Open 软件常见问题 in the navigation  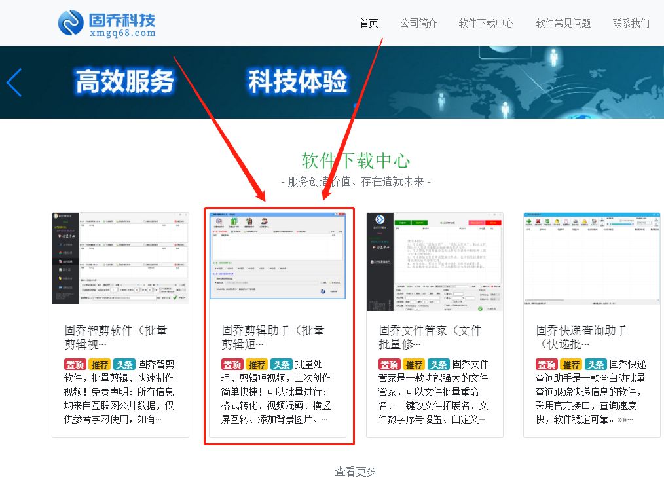563,23
